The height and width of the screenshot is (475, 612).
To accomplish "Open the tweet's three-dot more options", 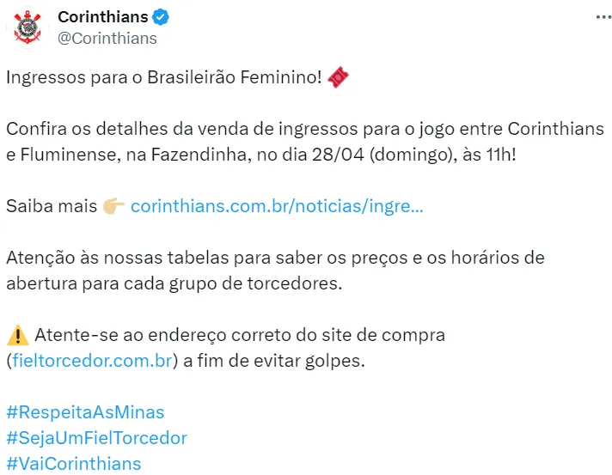I will point(594,18).
